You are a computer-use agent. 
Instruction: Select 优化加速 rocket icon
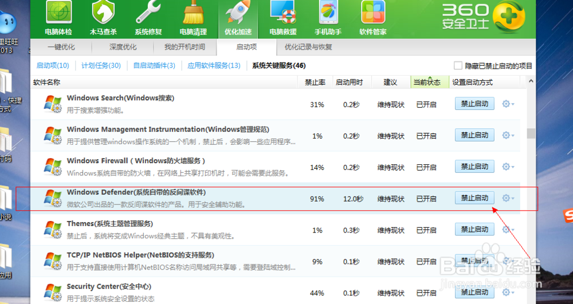point(238,13)
